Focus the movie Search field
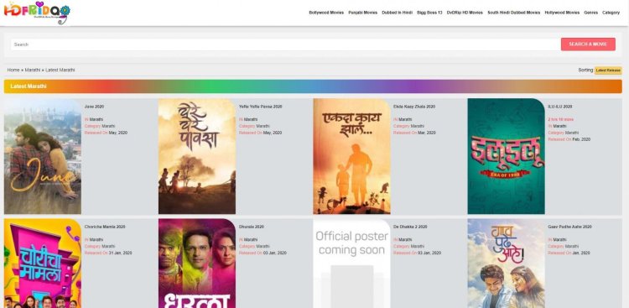 click(285, 44)
